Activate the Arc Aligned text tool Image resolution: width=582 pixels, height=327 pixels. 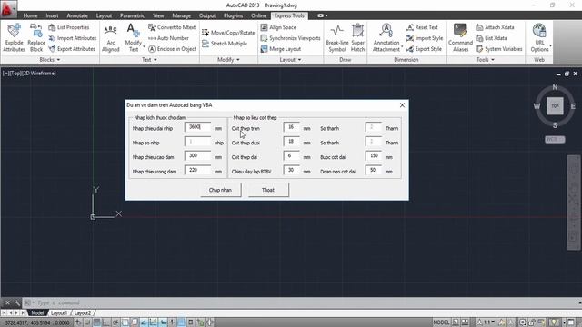coord(111,38)
